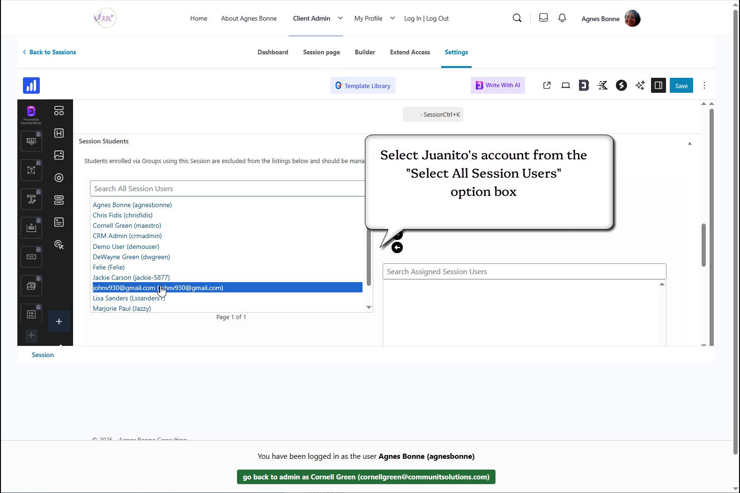Select the image block icon in sidebar

tap(59, 155)
